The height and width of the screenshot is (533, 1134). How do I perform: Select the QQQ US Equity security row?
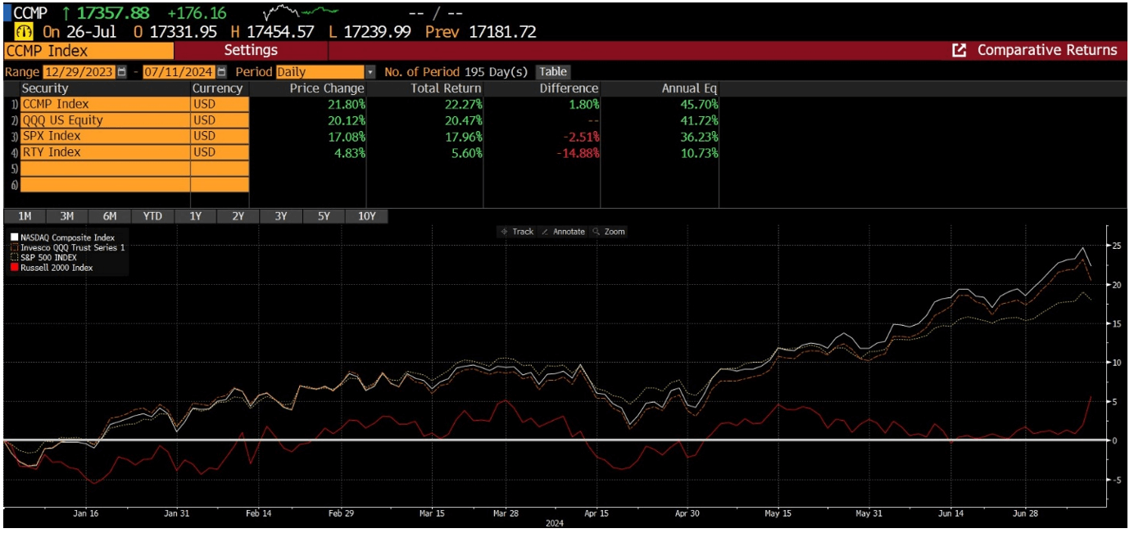tap(98, 119)
